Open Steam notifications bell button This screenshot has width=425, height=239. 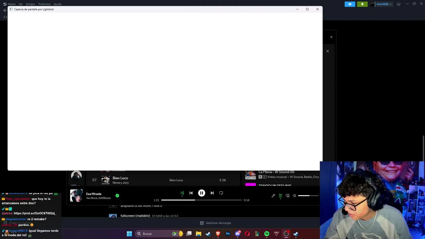(362, 4)
